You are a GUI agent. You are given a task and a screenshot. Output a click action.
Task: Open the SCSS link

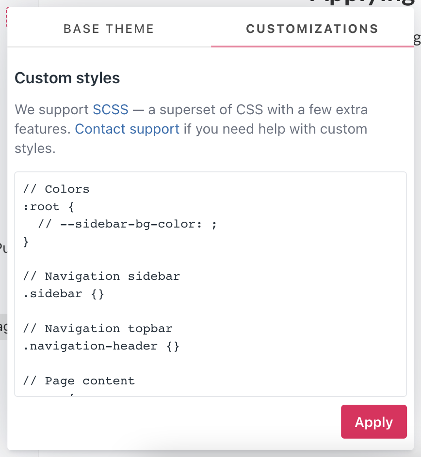111,110
